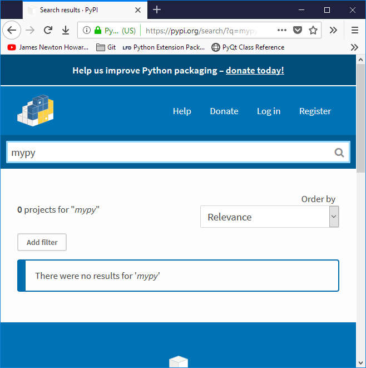Open PyQt Class Reference bookmark
Screen dimensions: 366x368
tap(248, 47)
